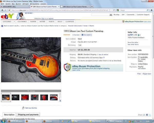Viewport: 154px width, 123px height.
Task: Click the Report item link
Action: 147,74
